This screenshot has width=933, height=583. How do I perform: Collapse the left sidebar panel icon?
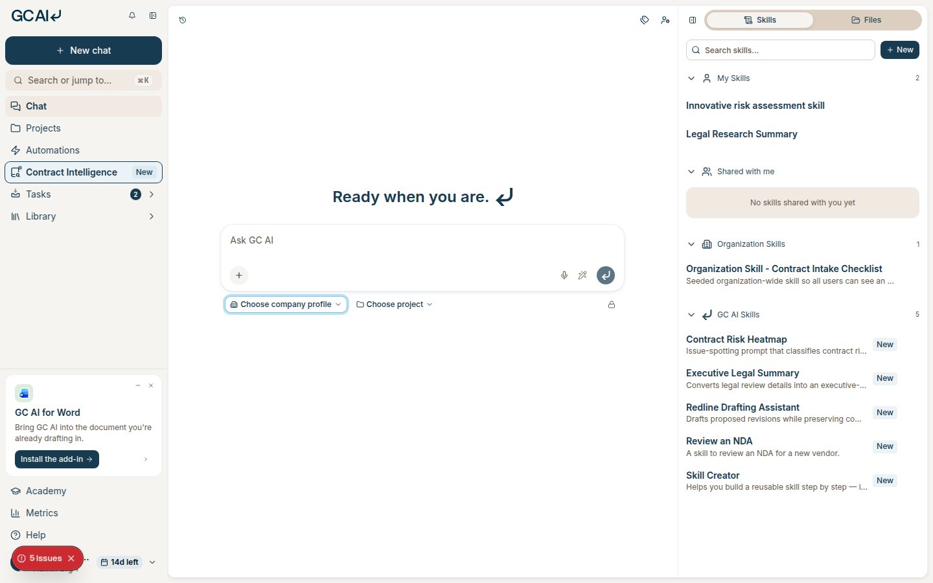point(153,16)
